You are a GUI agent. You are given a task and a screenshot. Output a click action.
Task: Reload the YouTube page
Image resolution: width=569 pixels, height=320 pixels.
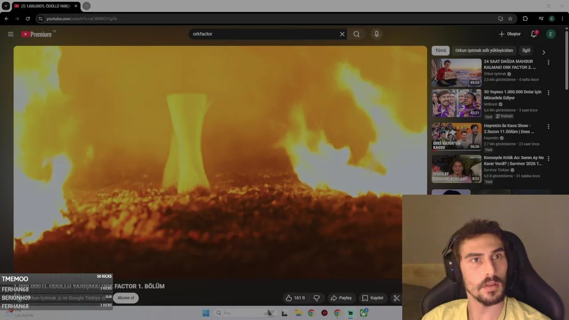pos(28,19)
